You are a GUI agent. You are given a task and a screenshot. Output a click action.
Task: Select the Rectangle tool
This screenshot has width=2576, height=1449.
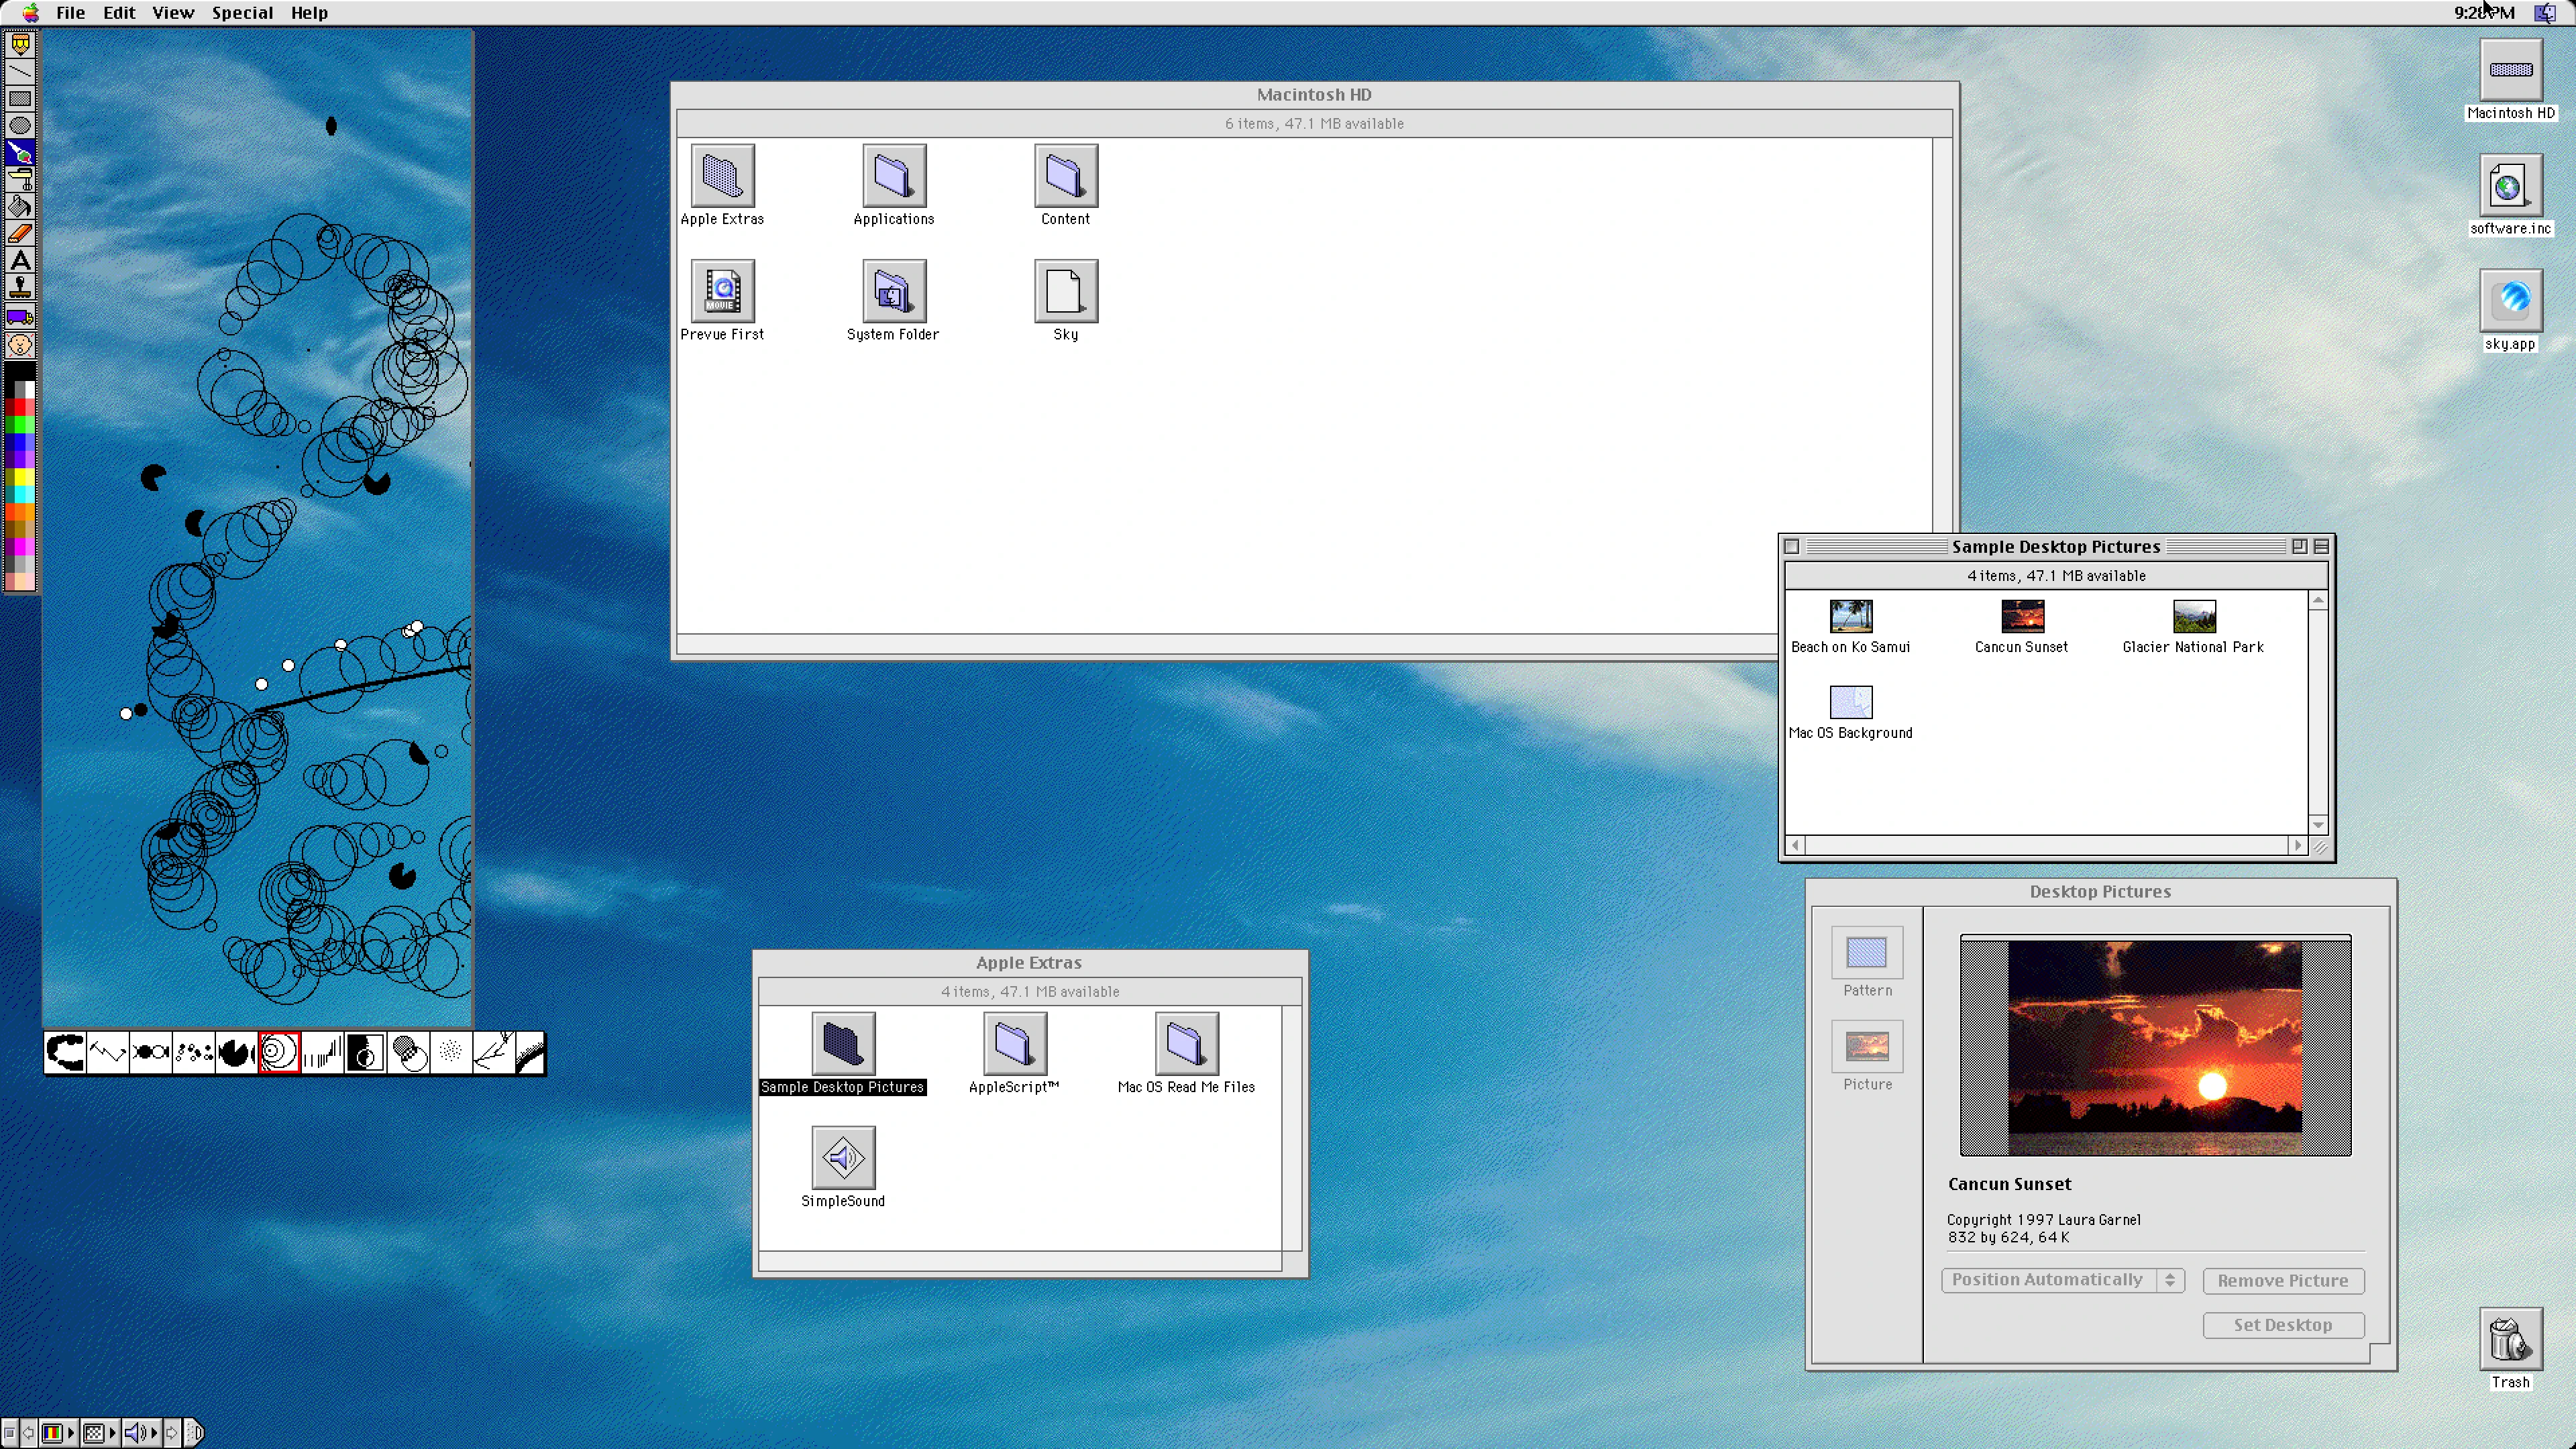(20, 99)
